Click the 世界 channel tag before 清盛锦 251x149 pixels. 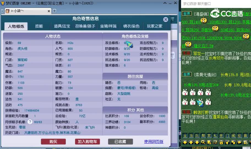click(x=187, y=14)
